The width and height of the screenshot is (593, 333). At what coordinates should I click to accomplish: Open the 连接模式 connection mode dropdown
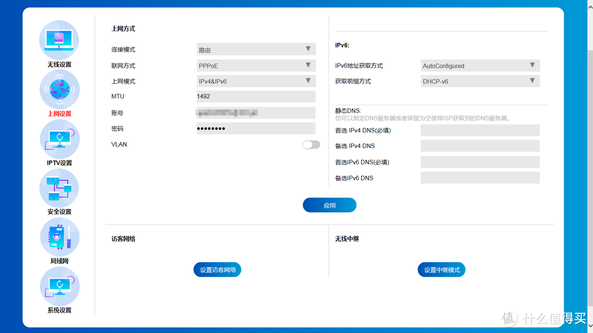255,49
